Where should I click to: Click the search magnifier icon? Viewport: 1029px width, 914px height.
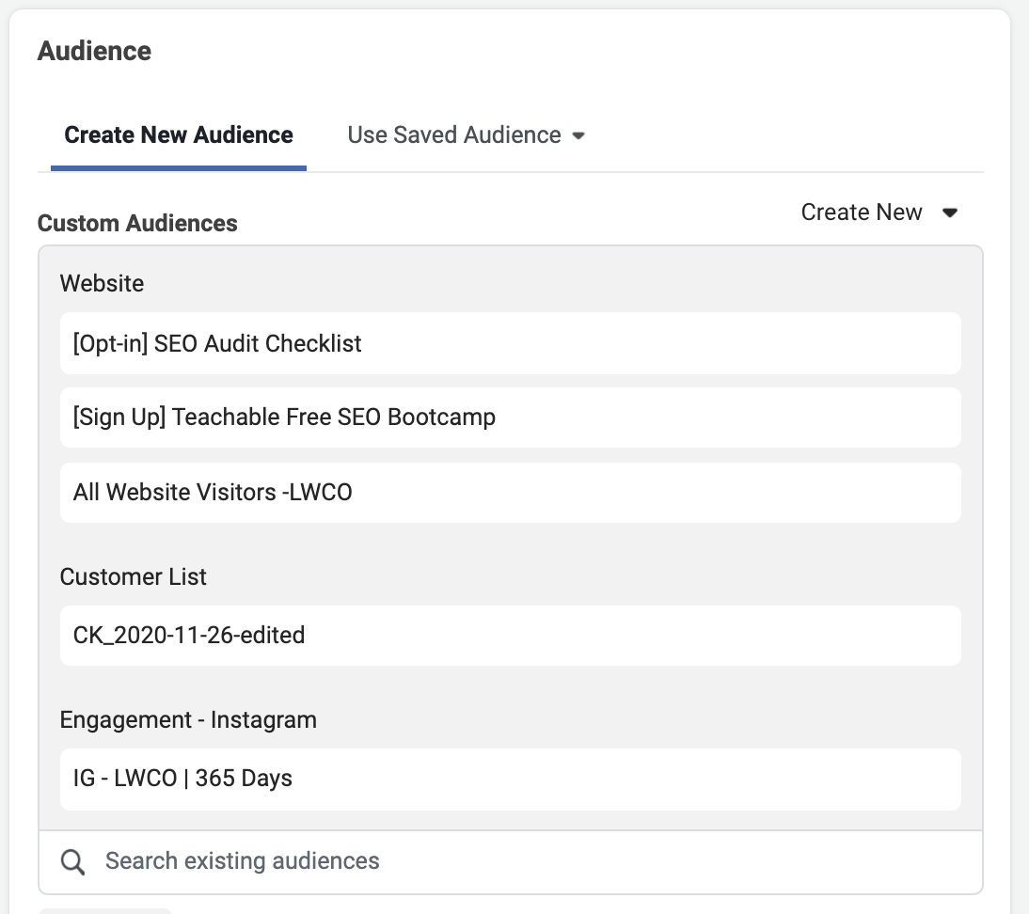coord(72,860)
